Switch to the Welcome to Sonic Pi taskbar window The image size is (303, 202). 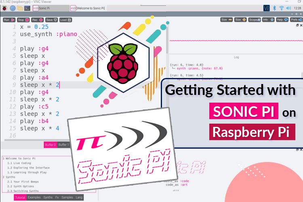tap(88, 8)
